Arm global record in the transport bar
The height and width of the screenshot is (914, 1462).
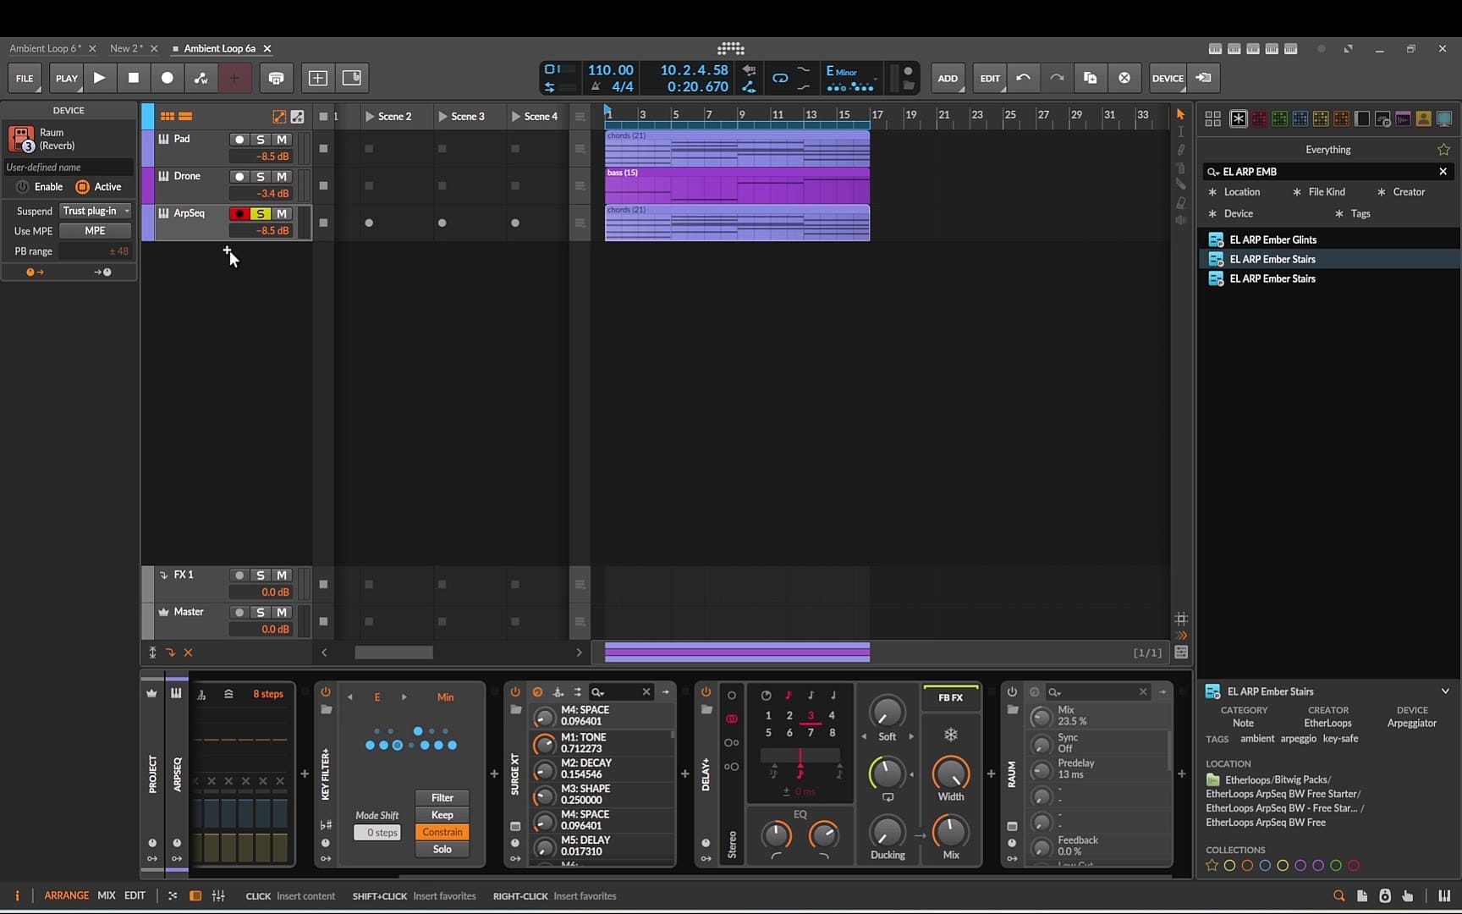[x=167, y=78]
